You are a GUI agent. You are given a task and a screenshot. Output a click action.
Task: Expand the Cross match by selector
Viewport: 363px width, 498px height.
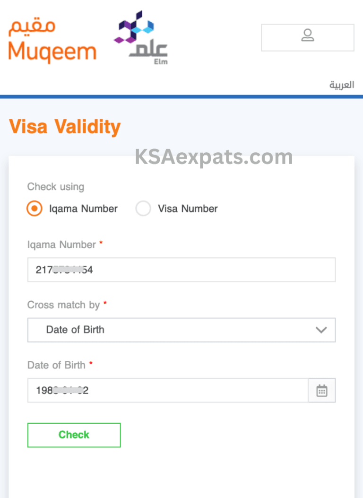(x=181, y=330)
